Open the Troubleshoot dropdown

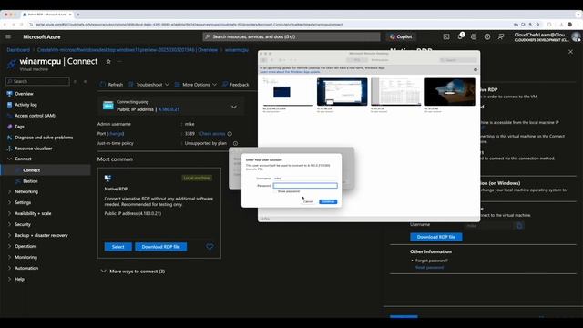coord(148,85)
